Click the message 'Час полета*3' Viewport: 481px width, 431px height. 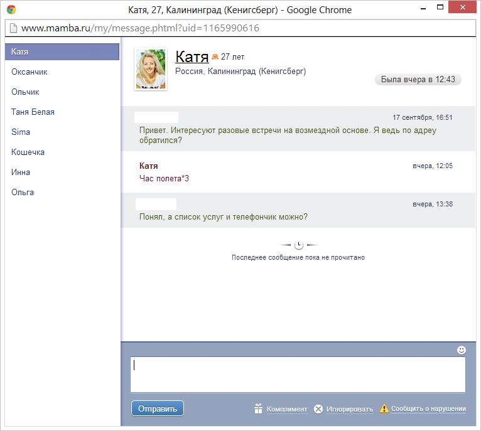pos(164,178)
